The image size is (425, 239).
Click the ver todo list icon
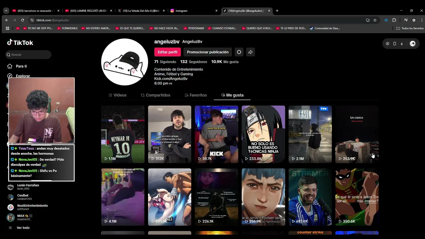(x=10, y=228)
